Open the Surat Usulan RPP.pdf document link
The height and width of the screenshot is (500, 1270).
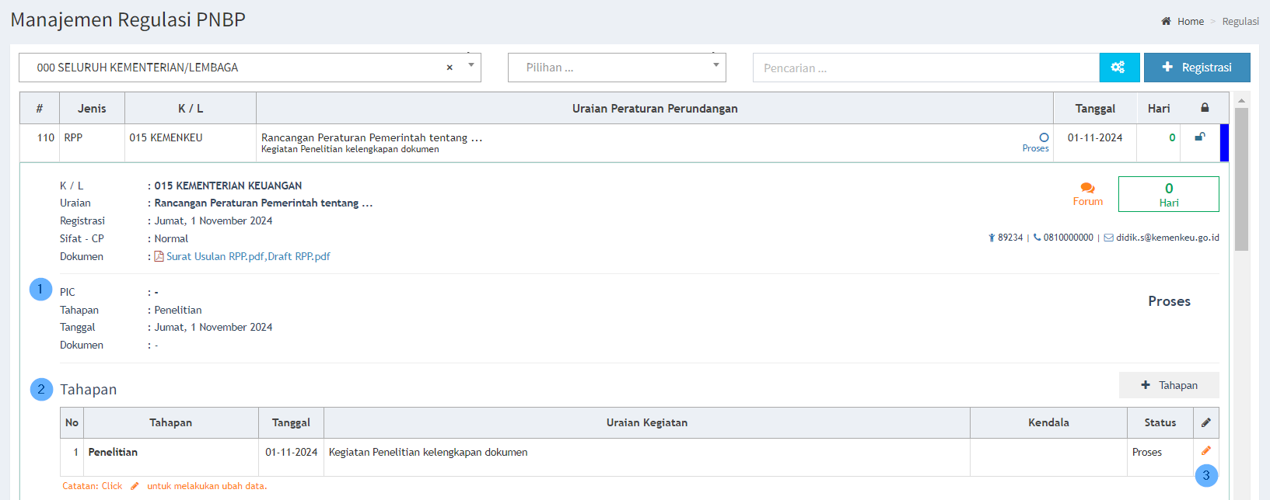pyautogui.click(x=215, y=256)
